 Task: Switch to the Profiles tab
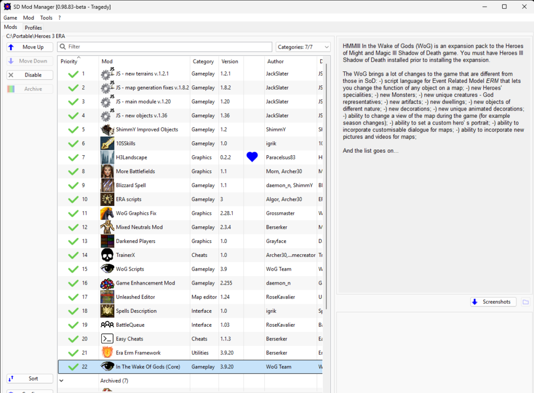pyautogui.click(x=33, y=28)
